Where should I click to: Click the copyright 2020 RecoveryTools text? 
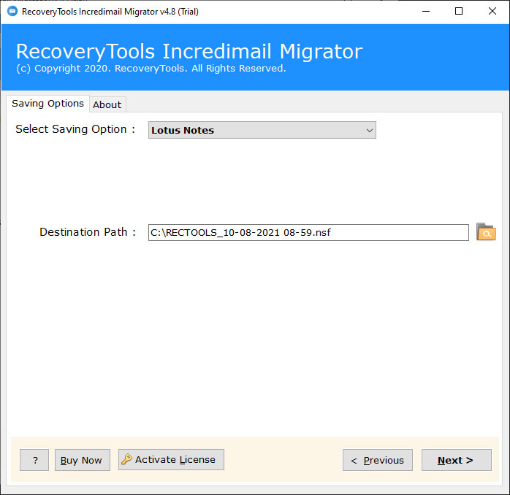coord(151,68)
